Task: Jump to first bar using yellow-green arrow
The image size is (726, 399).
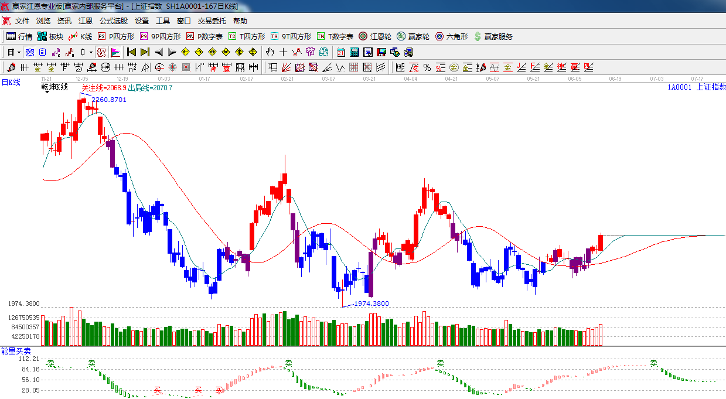Action: 131,52
